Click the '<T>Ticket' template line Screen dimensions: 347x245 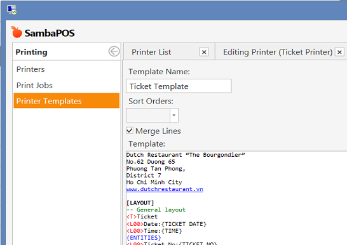point(142,216)
